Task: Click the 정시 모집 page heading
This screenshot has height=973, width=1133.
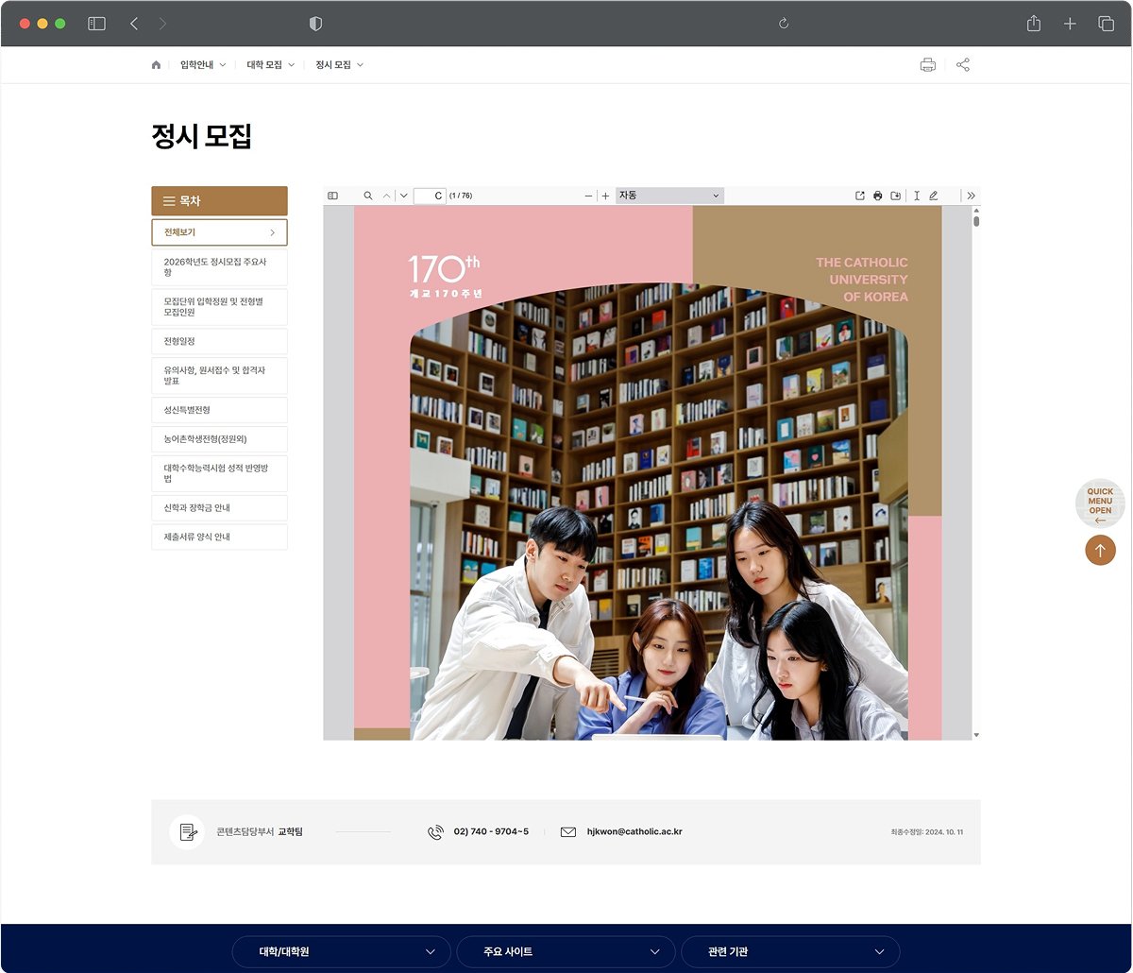Action: pyautogui.click(x=201, y=136)
